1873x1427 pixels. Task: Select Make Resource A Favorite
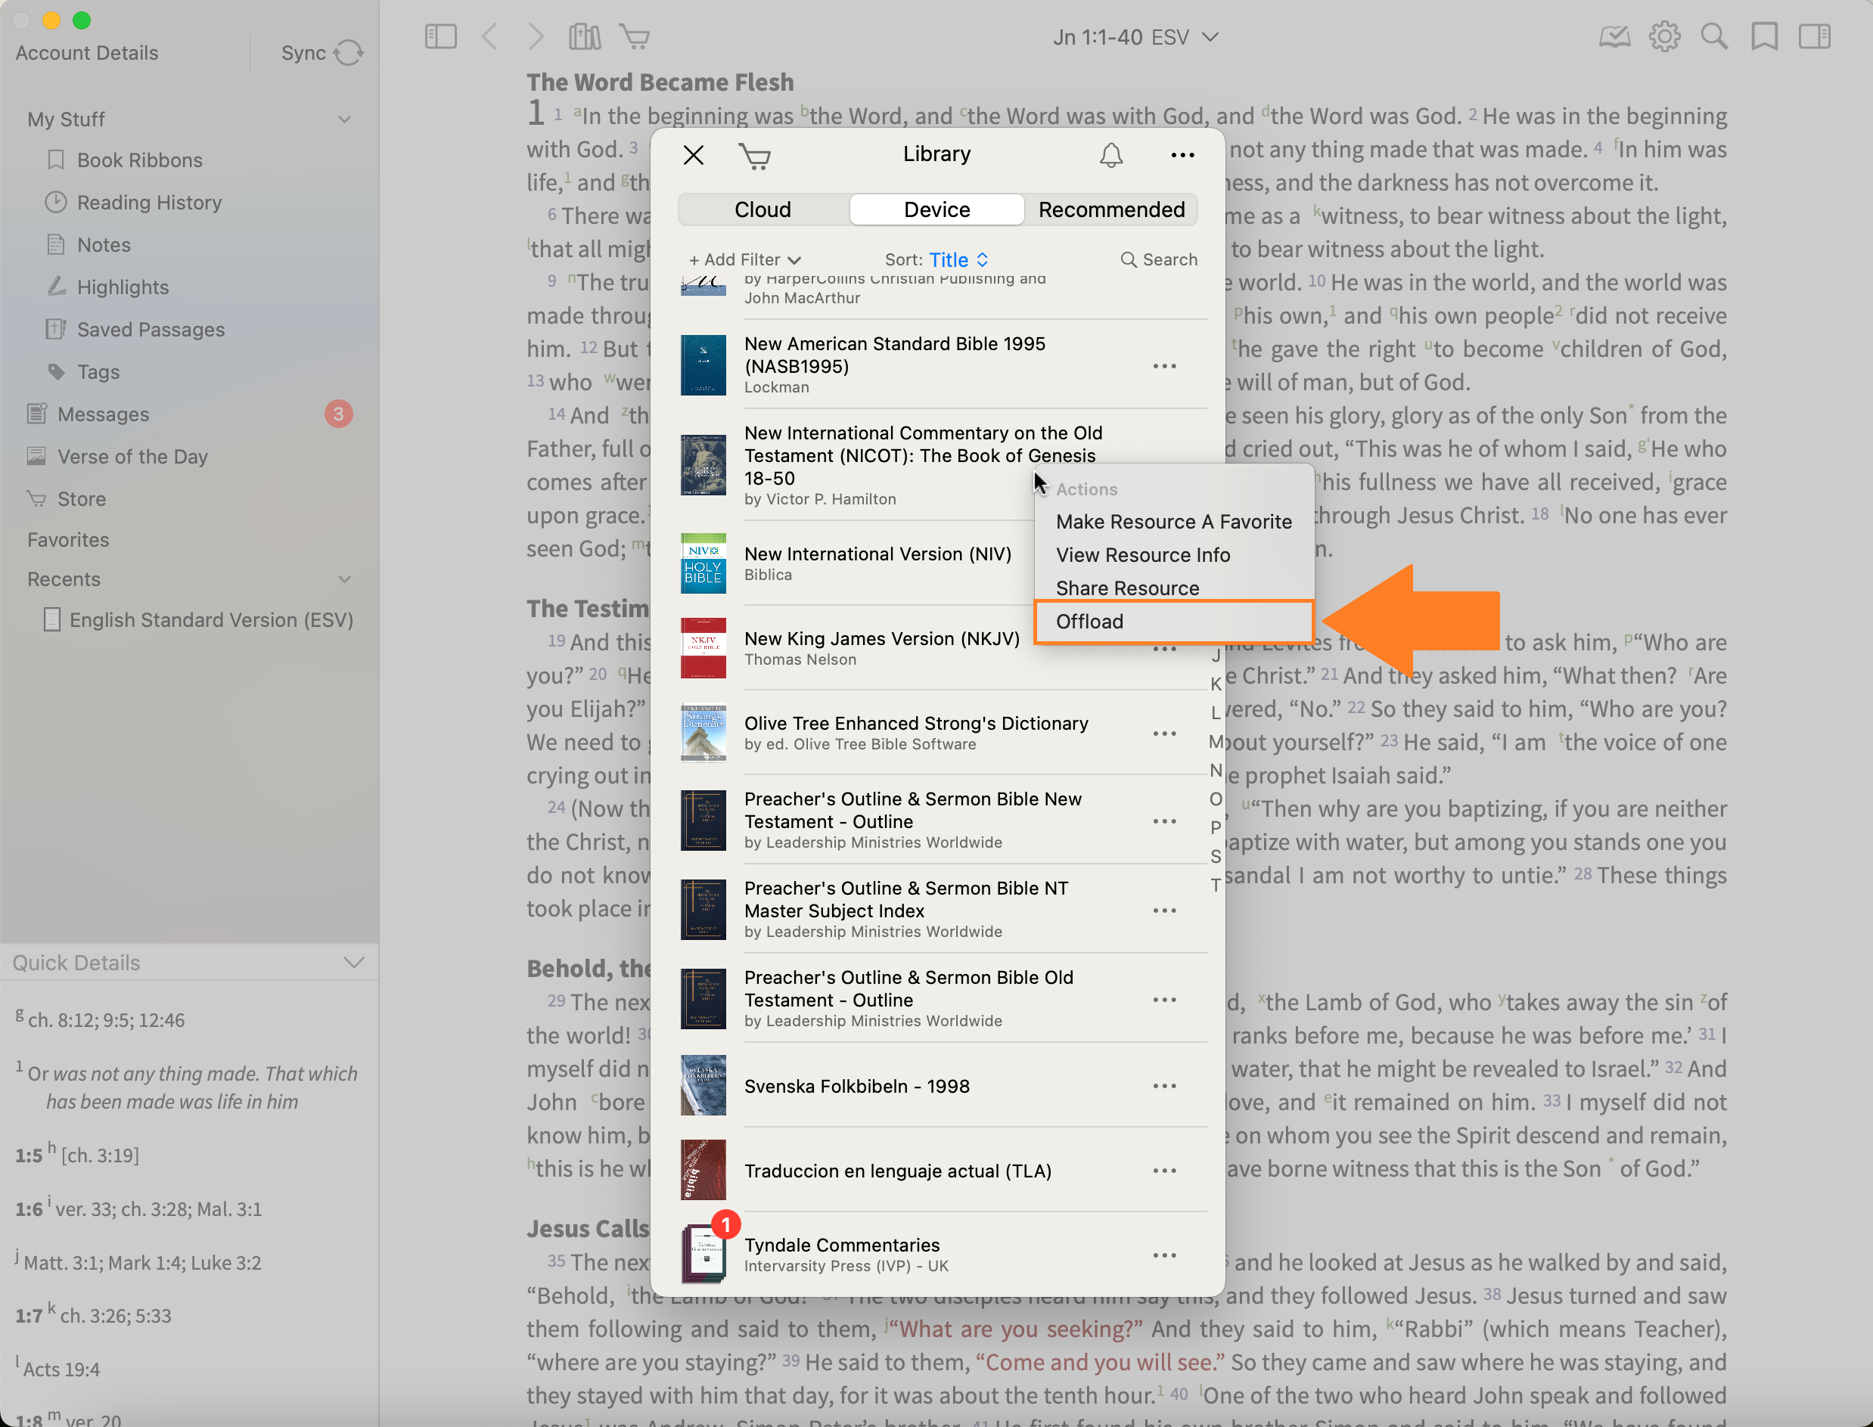click(1173, 522)
